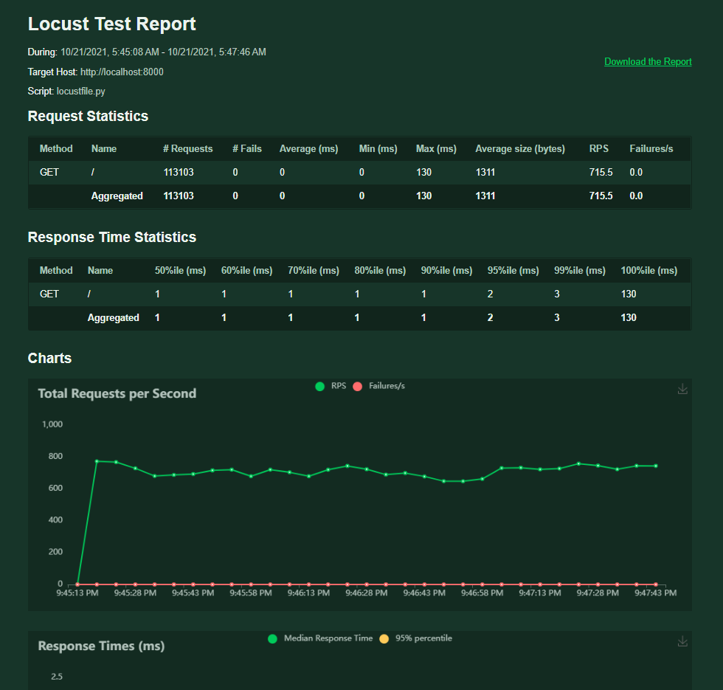Select the GET row in Request Statistics
The height and width of the screenshot is (690, 723).
(x=295, y=172)
